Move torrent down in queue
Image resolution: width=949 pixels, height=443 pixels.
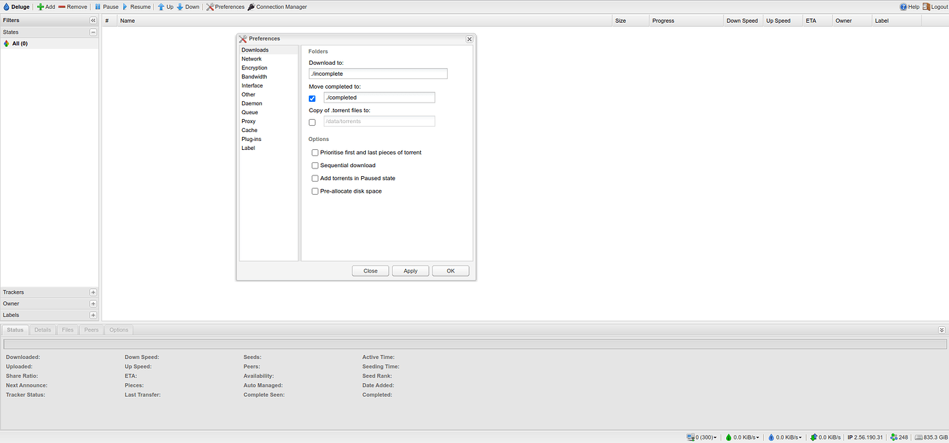pyautogui.click(x=188, y=6)
